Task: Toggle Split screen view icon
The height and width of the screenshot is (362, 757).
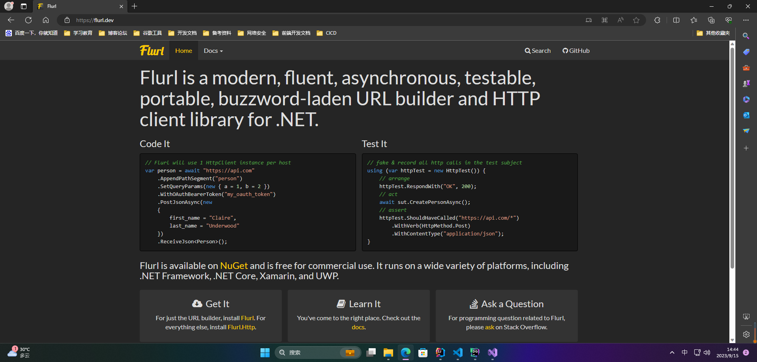Action: [x=676, y=20]
